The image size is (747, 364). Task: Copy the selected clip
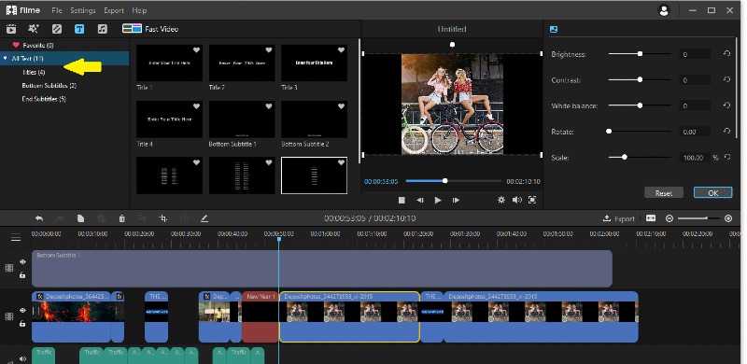pos(80,218)
